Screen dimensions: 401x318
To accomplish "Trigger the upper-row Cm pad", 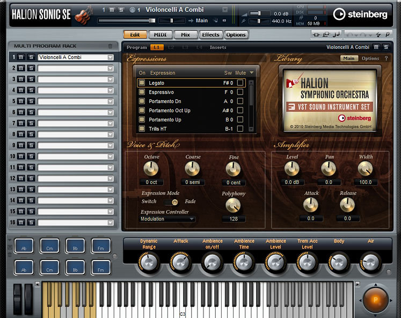I will [x=49, y=246].
